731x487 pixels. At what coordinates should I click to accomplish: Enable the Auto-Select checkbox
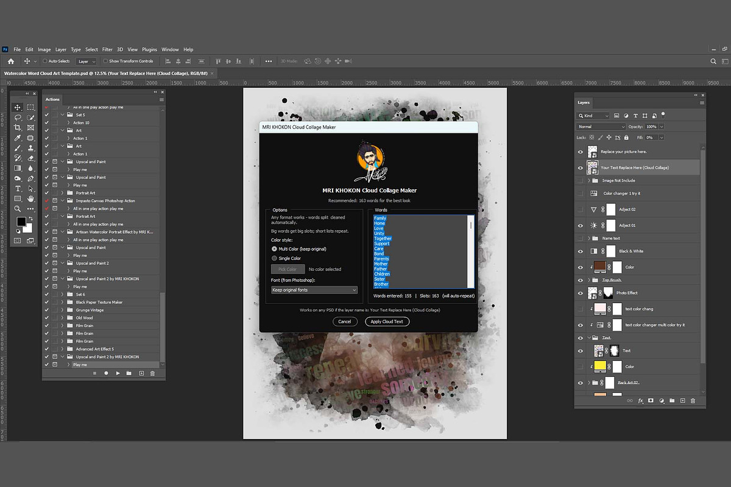point(45,61)
